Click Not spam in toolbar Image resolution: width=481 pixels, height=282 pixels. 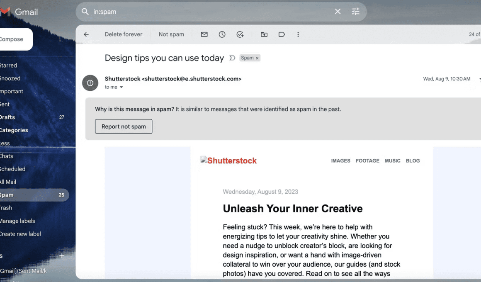pyautogui.click(x=171, y=34)
